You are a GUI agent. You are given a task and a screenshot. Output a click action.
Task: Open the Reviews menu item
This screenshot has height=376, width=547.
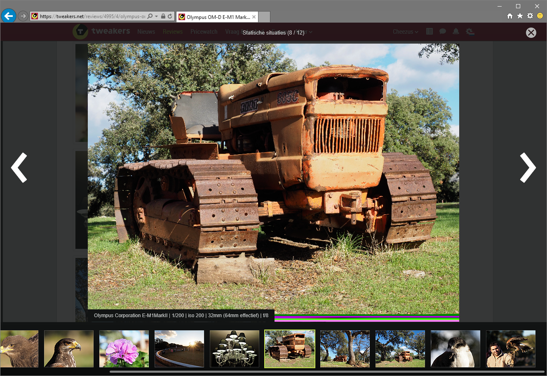click(x=173, y=32)
